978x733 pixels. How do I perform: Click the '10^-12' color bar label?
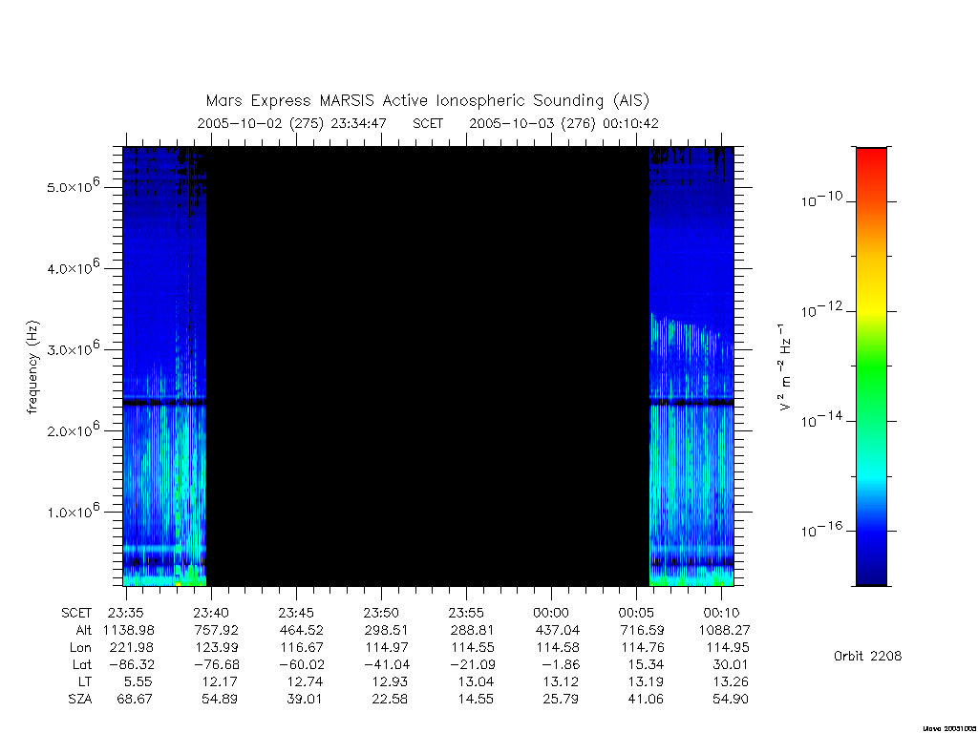pyautogui.click(x=821, y=309)
